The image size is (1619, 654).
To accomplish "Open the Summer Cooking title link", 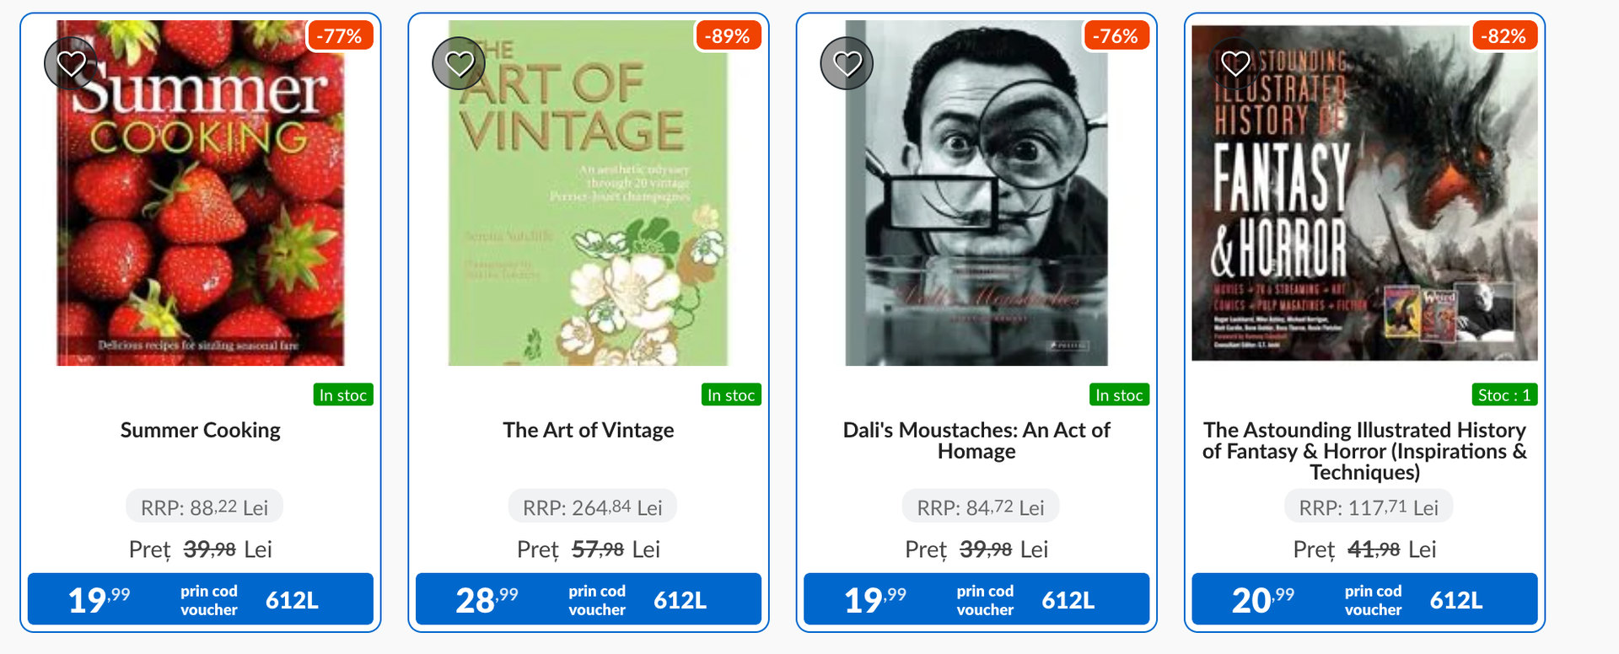I will tap(201, 431).
